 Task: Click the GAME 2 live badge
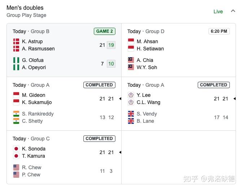click(105, 31)
